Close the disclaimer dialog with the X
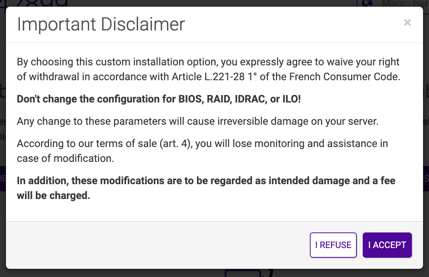The image size is (429, 277). (407, 23)
